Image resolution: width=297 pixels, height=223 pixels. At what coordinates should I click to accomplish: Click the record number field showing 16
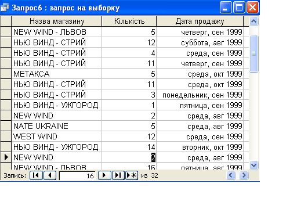(77, 176)
